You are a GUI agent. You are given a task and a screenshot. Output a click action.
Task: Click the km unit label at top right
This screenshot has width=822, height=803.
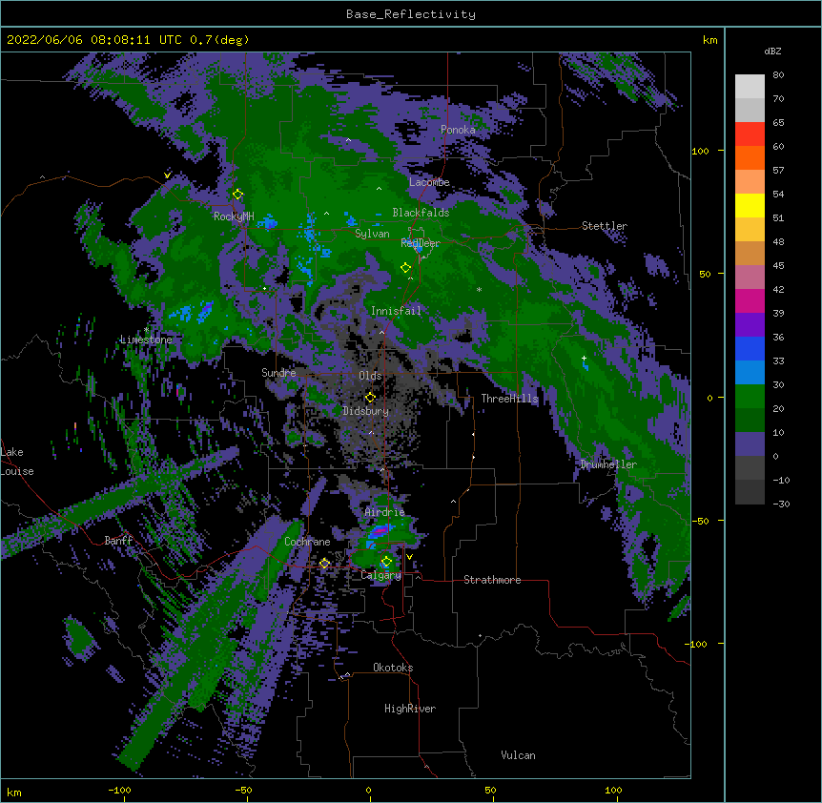point(709,40)
